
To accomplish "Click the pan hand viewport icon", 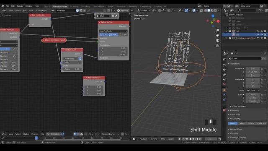I will click(217, 35).
